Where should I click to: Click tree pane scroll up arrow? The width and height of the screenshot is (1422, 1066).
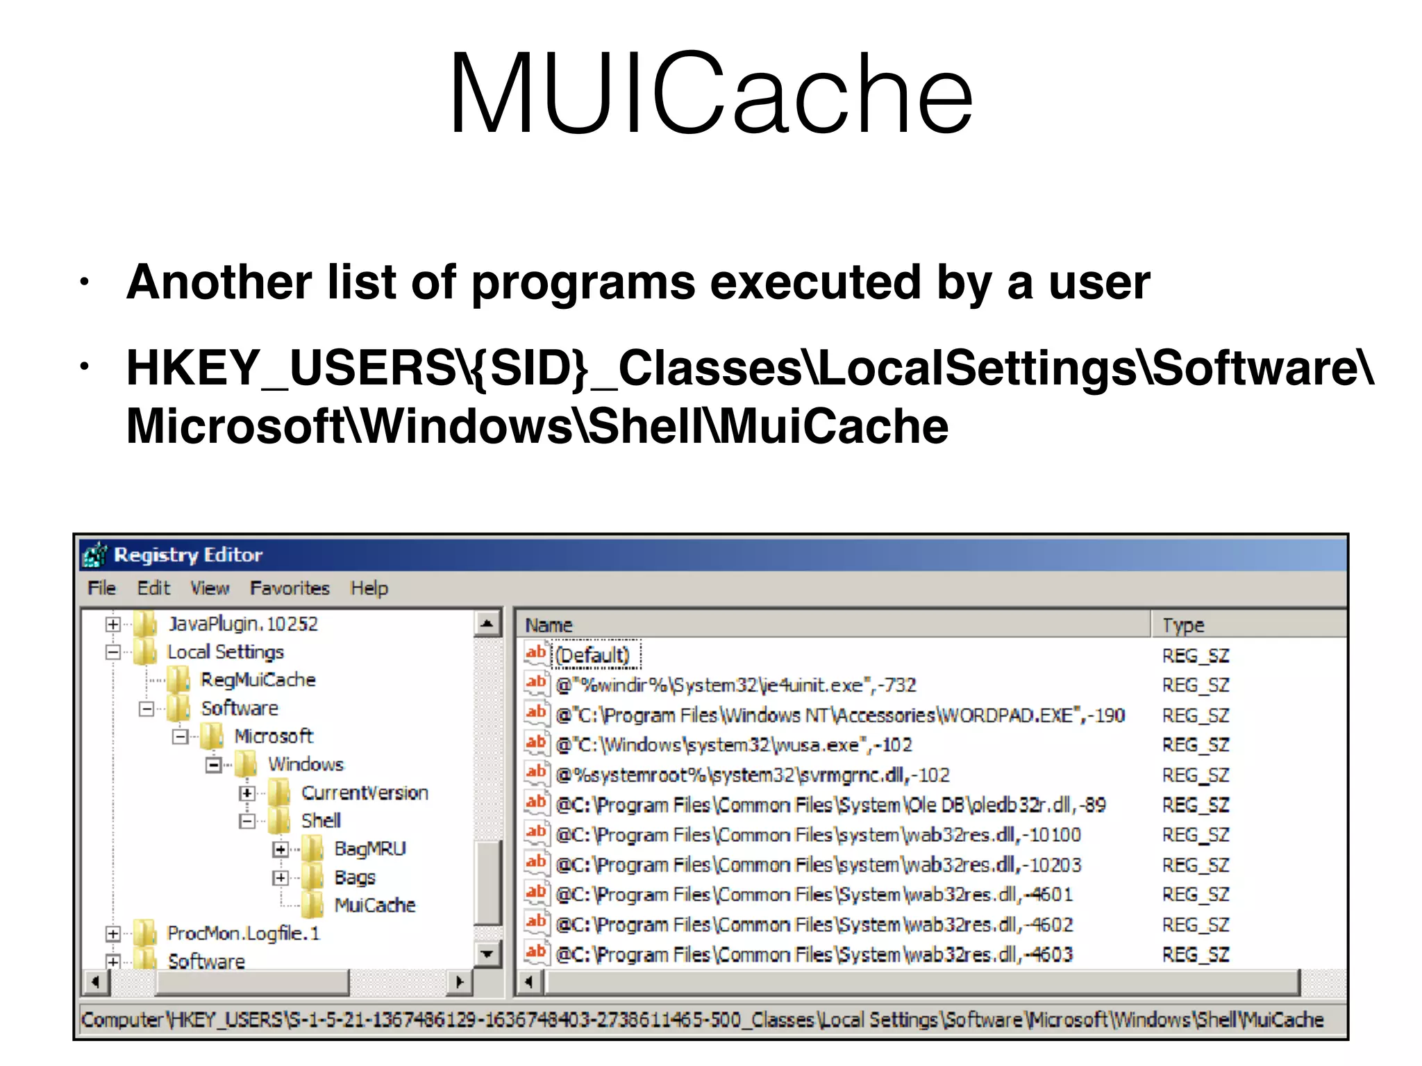[x=487, y=624]
